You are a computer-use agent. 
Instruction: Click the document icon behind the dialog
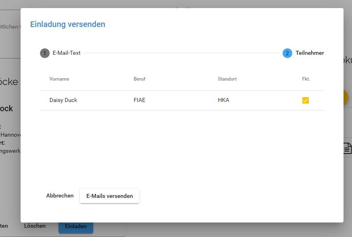347,148
